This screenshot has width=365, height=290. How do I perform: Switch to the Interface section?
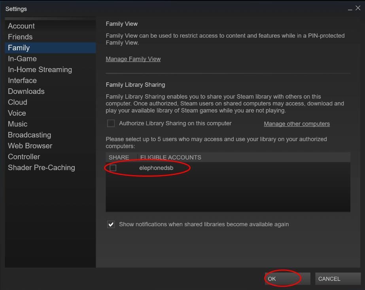coord(22,80)
